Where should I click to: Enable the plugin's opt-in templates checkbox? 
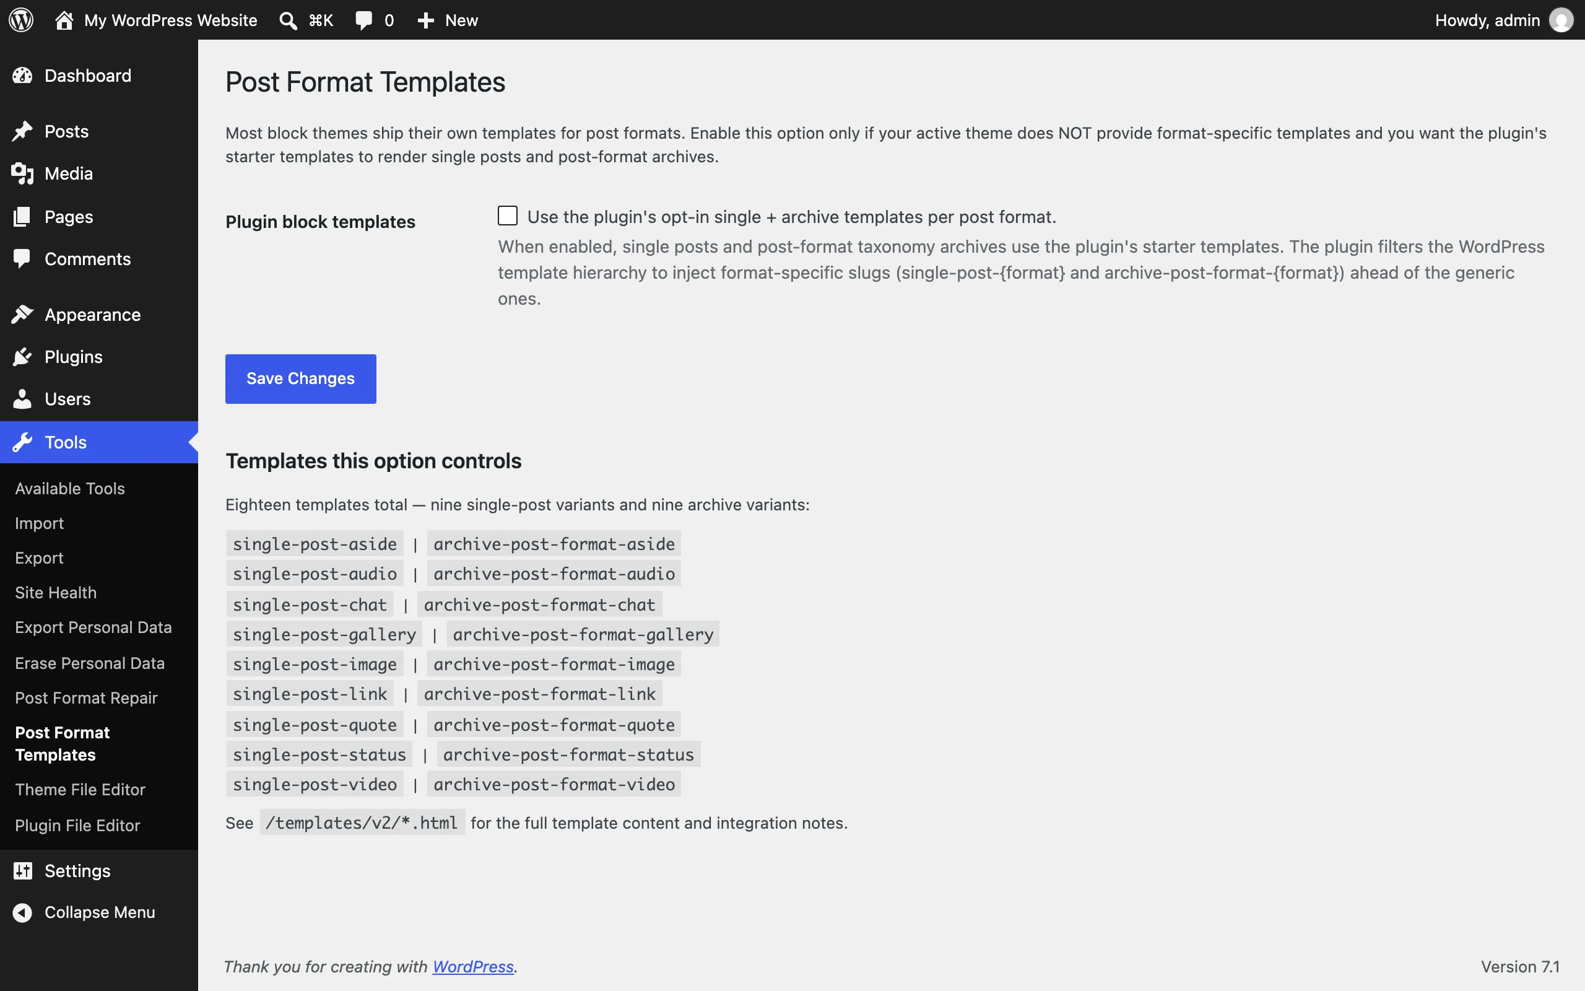[508, 216]
